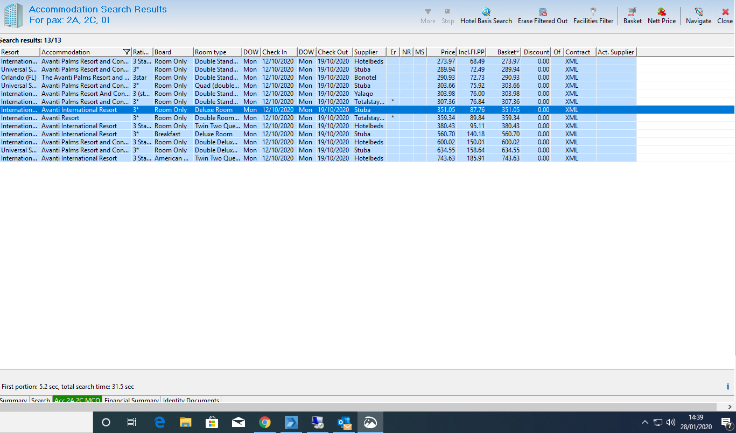The image size is (736, 433).
Task: Click the American board cell
Action: point(173,158)
